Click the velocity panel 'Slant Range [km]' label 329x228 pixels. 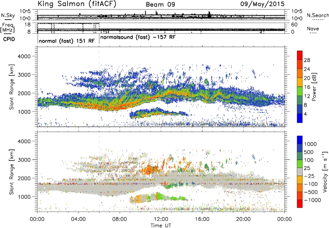click(x=12, y=172)
